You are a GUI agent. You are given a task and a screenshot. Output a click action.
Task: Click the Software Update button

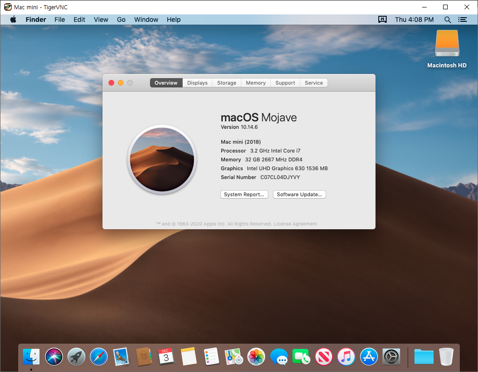300,194
